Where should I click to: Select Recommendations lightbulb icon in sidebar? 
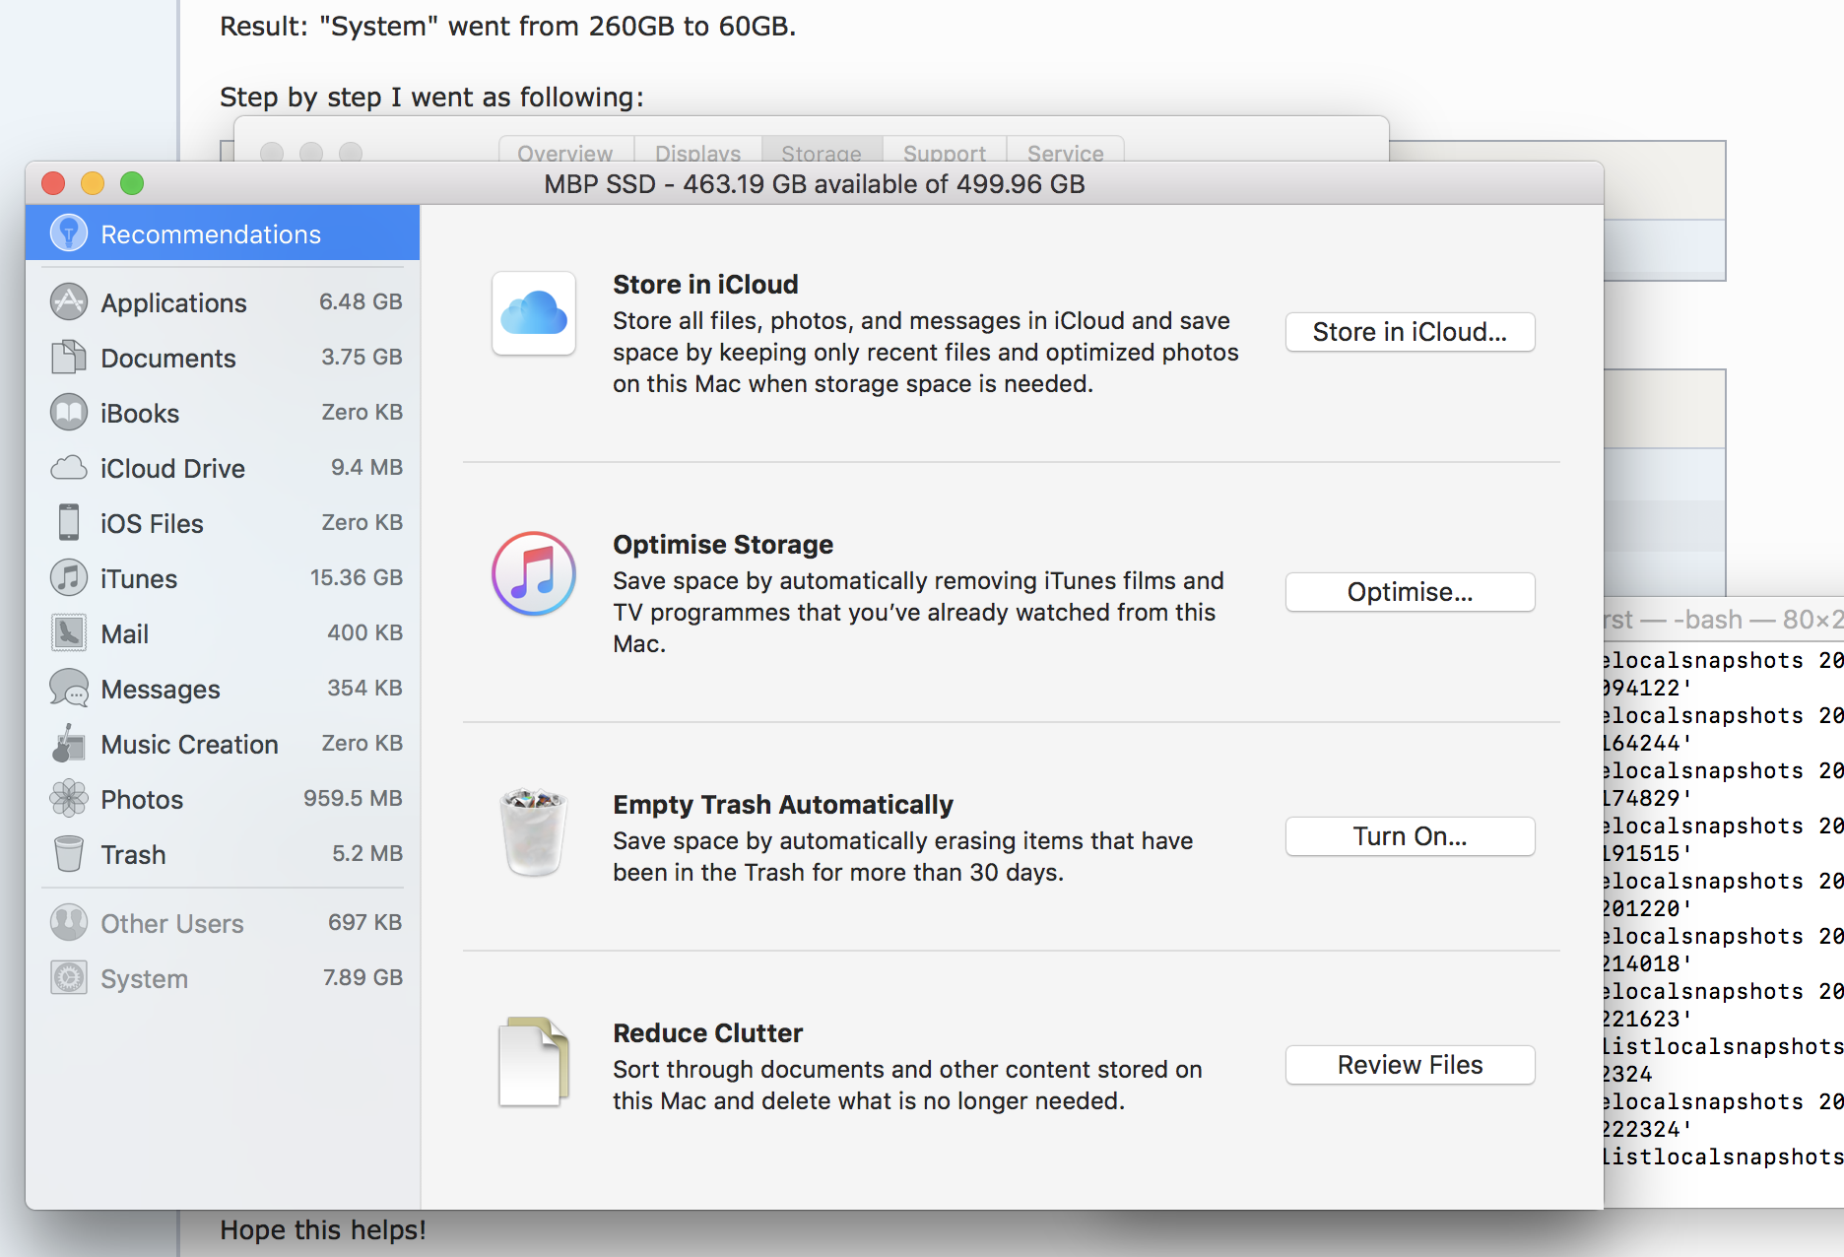(69, 233)
